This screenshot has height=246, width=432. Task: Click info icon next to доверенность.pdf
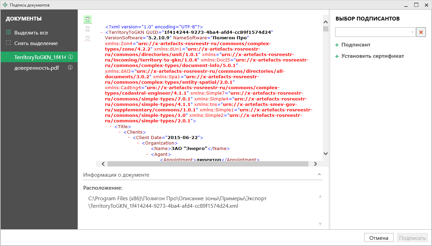[70, 68]
